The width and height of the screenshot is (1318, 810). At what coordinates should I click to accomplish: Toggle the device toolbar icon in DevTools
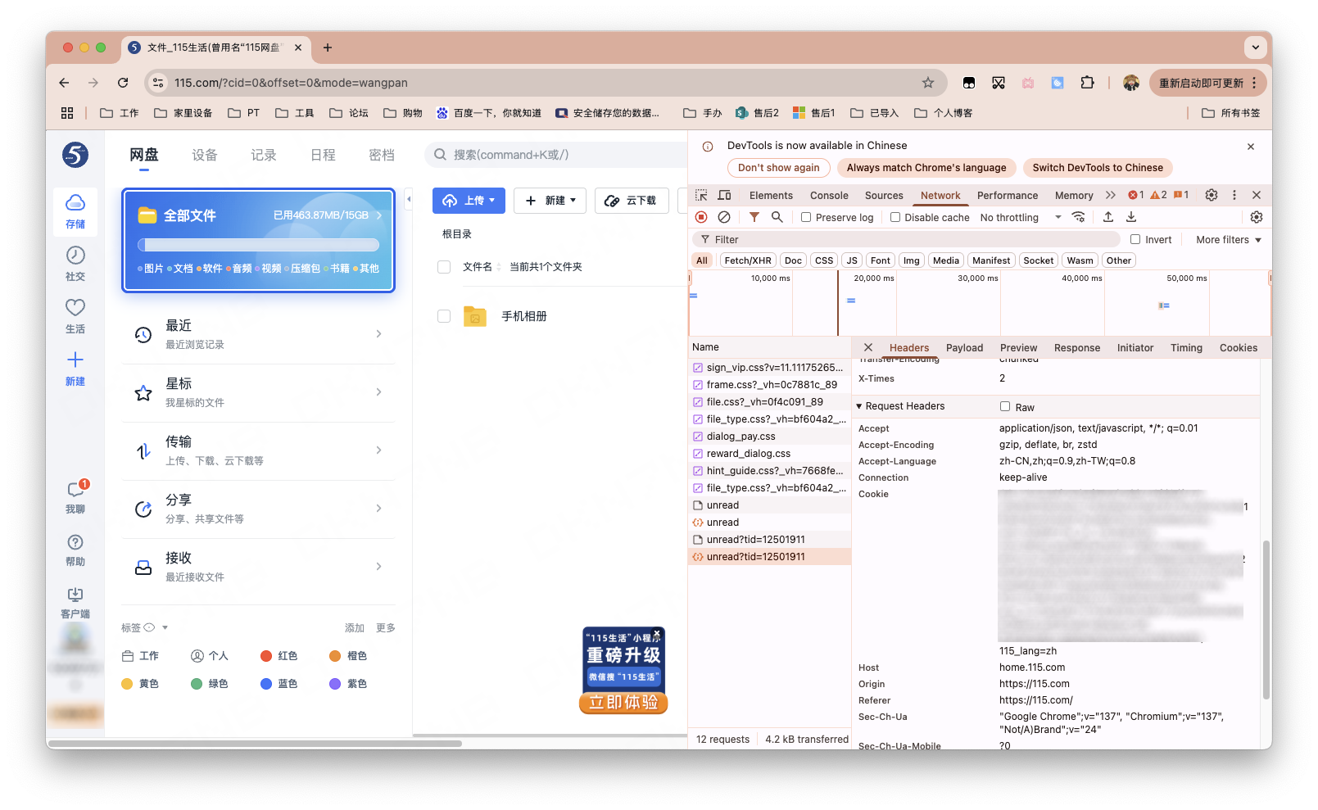pos(724,195)
